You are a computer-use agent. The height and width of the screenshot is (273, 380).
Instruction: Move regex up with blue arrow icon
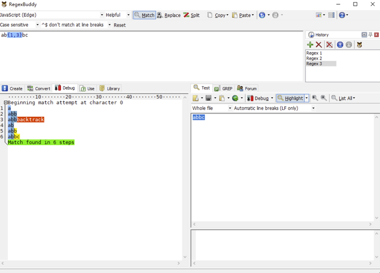click(x=340, y=44)
